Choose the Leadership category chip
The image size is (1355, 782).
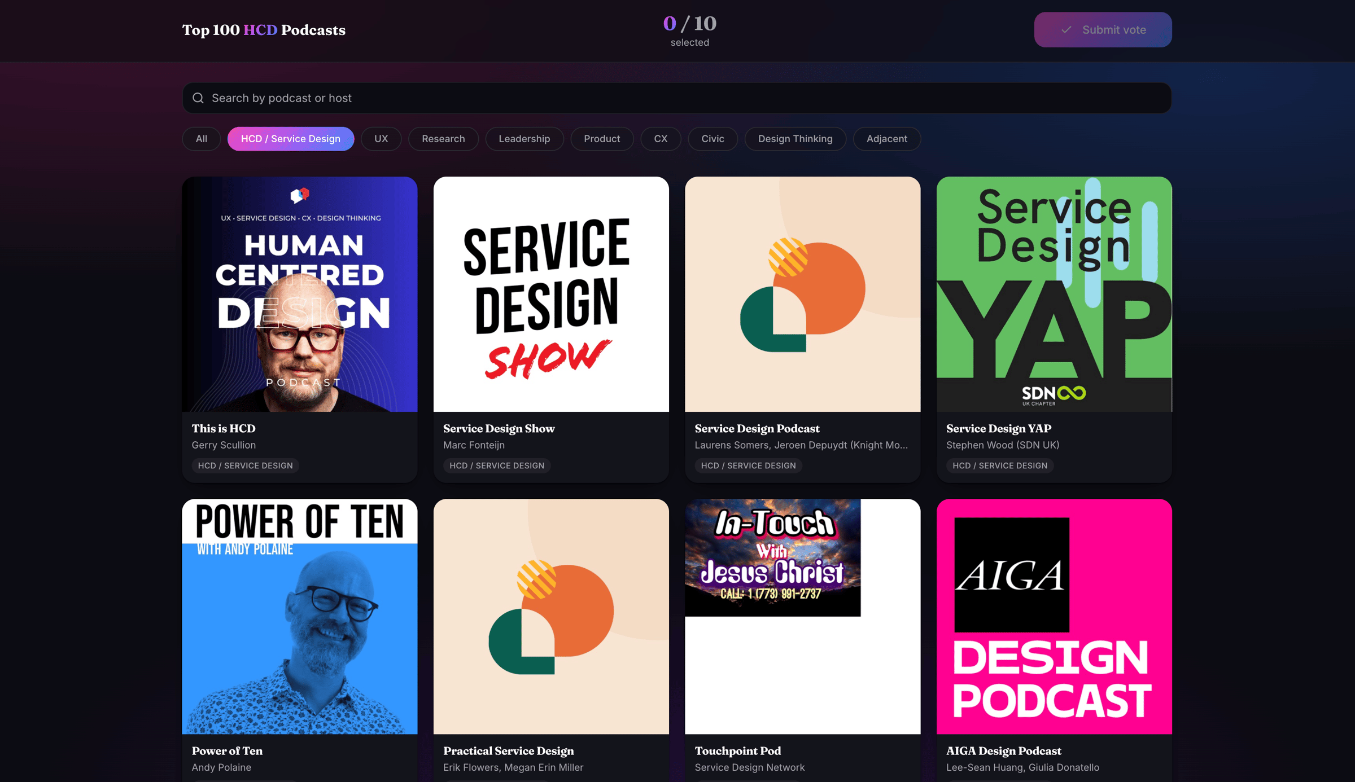524,139
